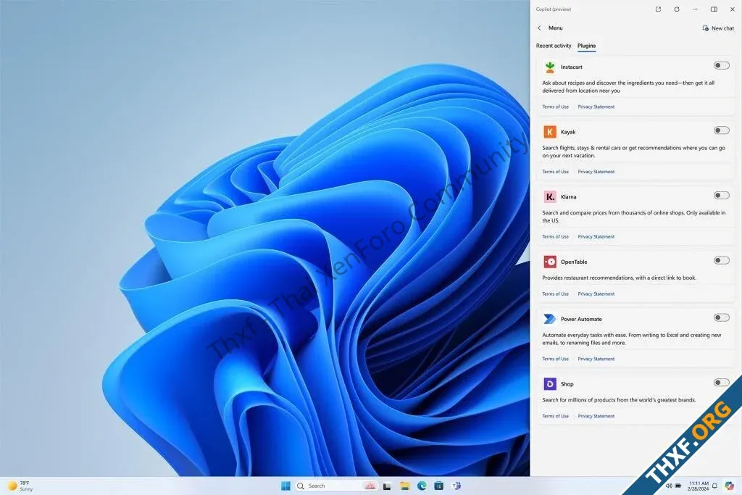Open Task View from the taskbar

tap(387, 486)
